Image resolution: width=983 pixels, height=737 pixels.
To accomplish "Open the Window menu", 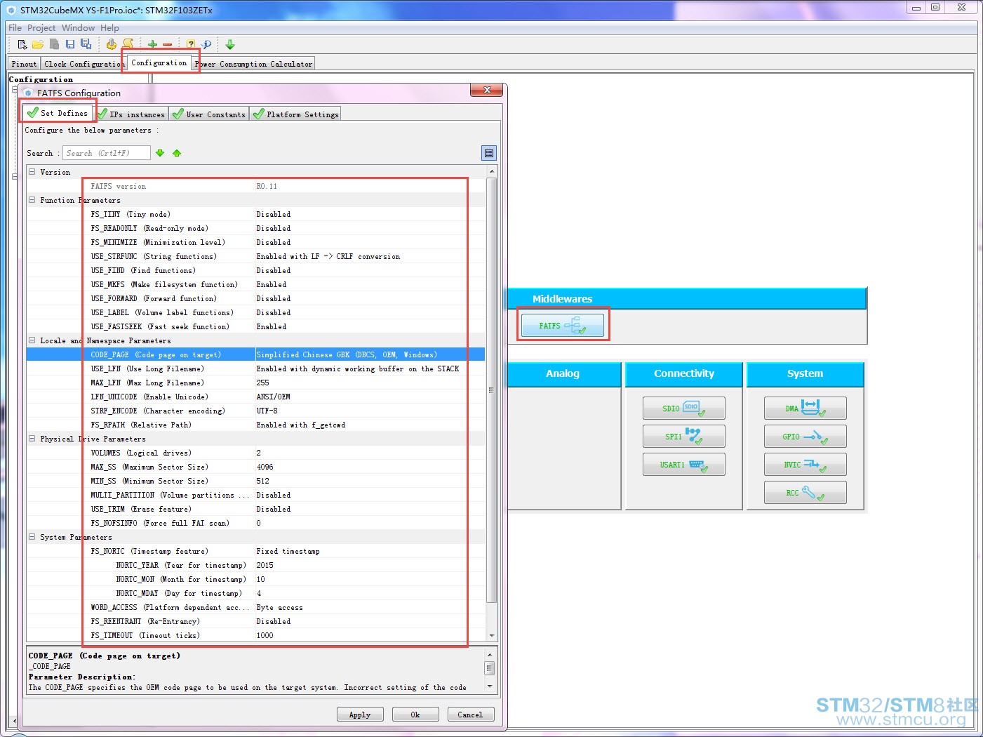I will click(x=78, y=28).
